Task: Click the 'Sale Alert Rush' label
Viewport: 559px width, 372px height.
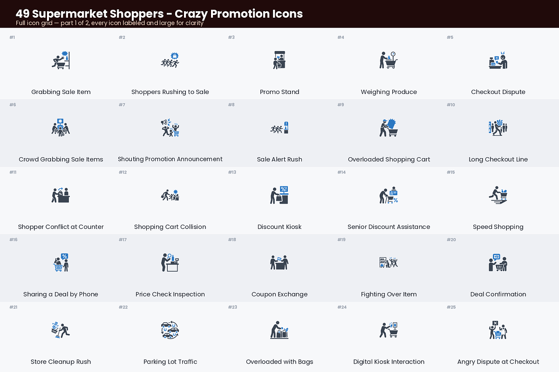Action: (x=279, y=159)
